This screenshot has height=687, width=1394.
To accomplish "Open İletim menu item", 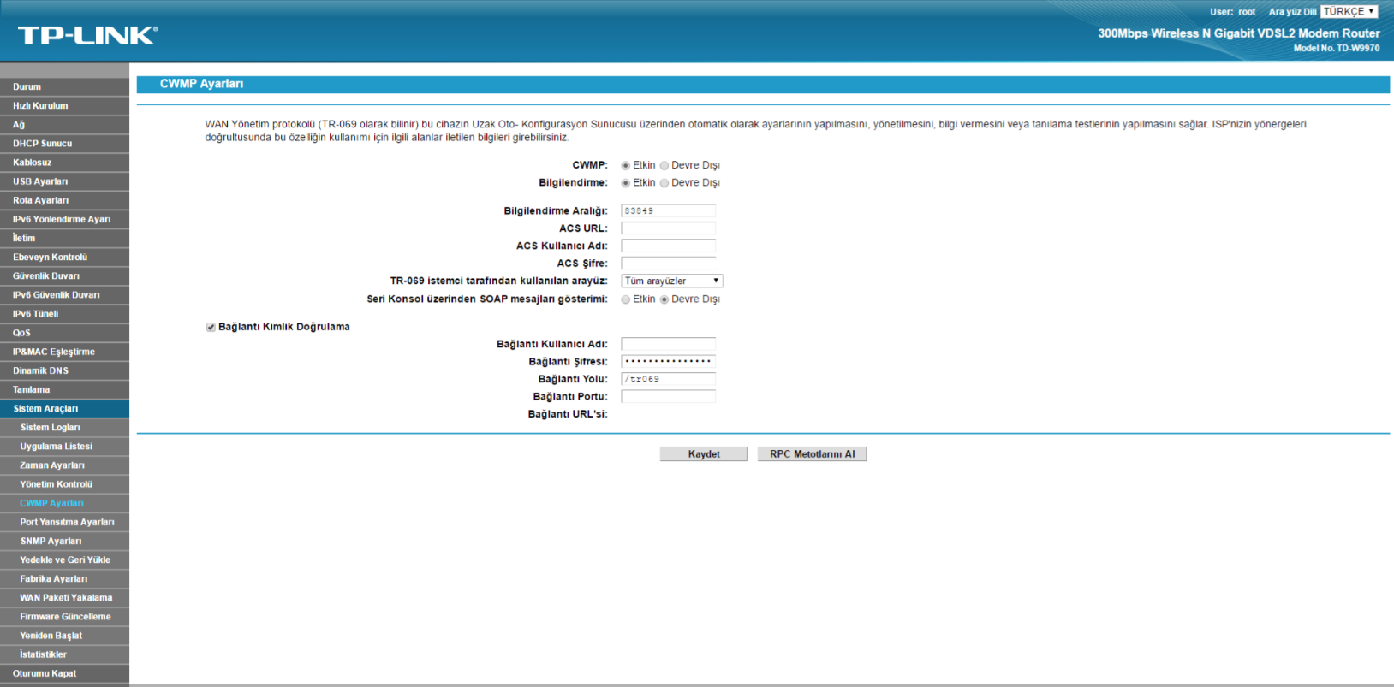I will pyautogui.click(x=64, y=238).
